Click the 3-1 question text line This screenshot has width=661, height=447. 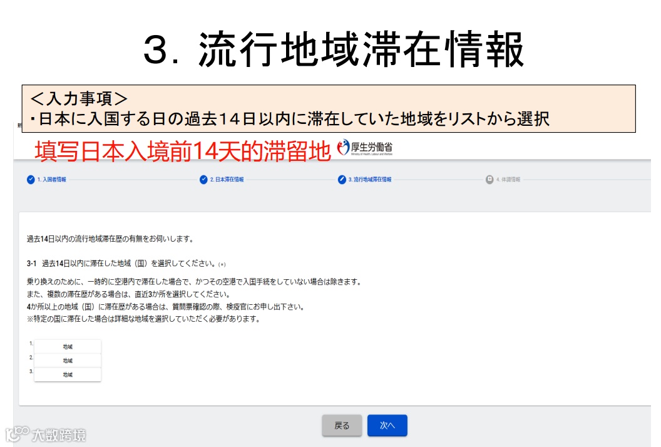tap(126, 264)
